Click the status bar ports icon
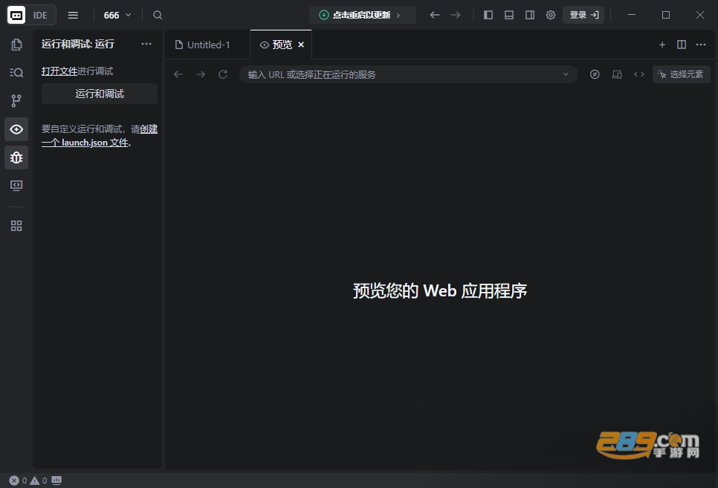Image resolution: width=718 pixels, height=488 pixels. click(56, 481)
